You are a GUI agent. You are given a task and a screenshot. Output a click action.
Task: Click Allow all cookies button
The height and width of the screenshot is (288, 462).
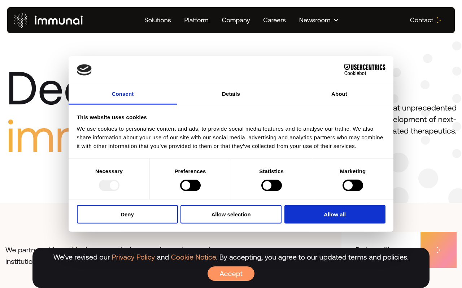coord(335,214)
